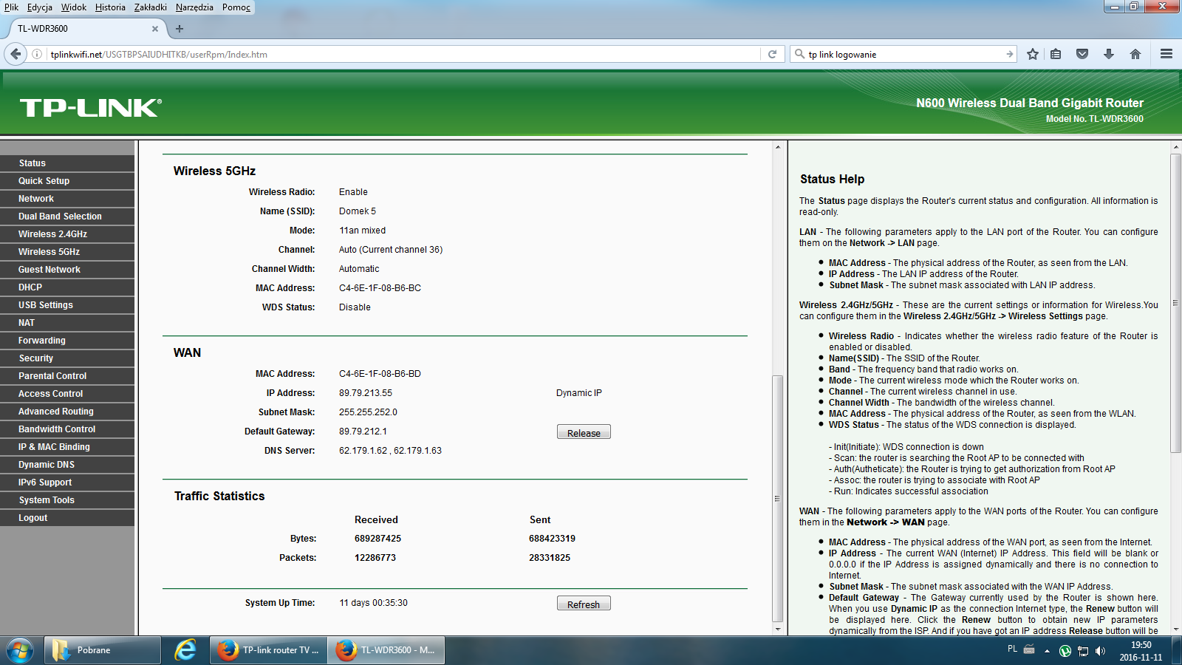Open the Pomoc menu
Image resolution: width=1182 pixels, height=665 pixels.
coord(236,7)
